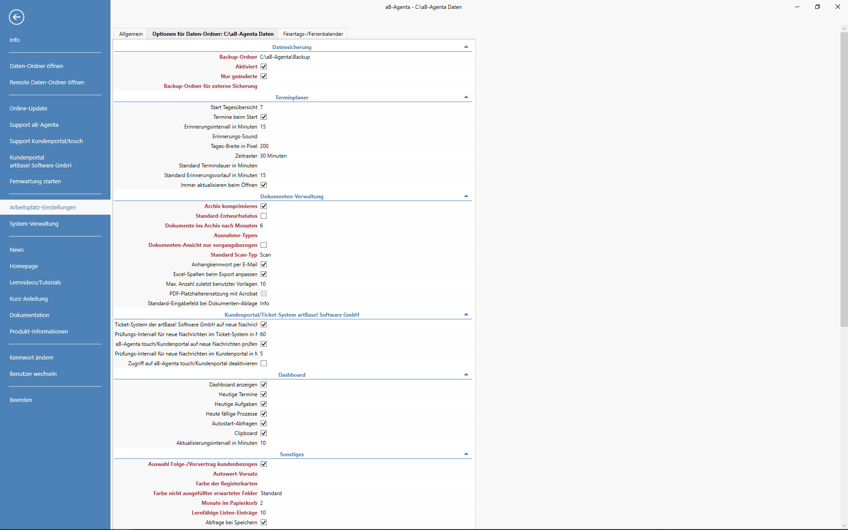Collapse the Dashboard section
Viewport: 848px width, 530px height.
[466, 375]
